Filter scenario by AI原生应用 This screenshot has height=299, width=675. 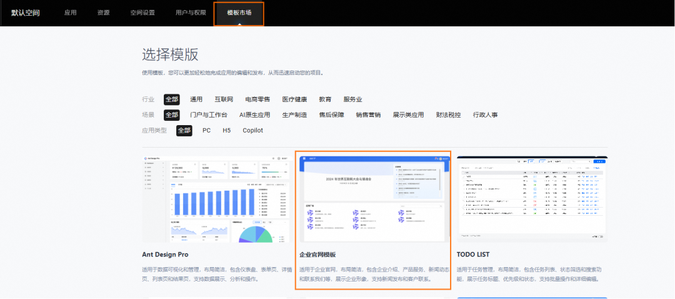pyautogui.click(x=254, y=115)
